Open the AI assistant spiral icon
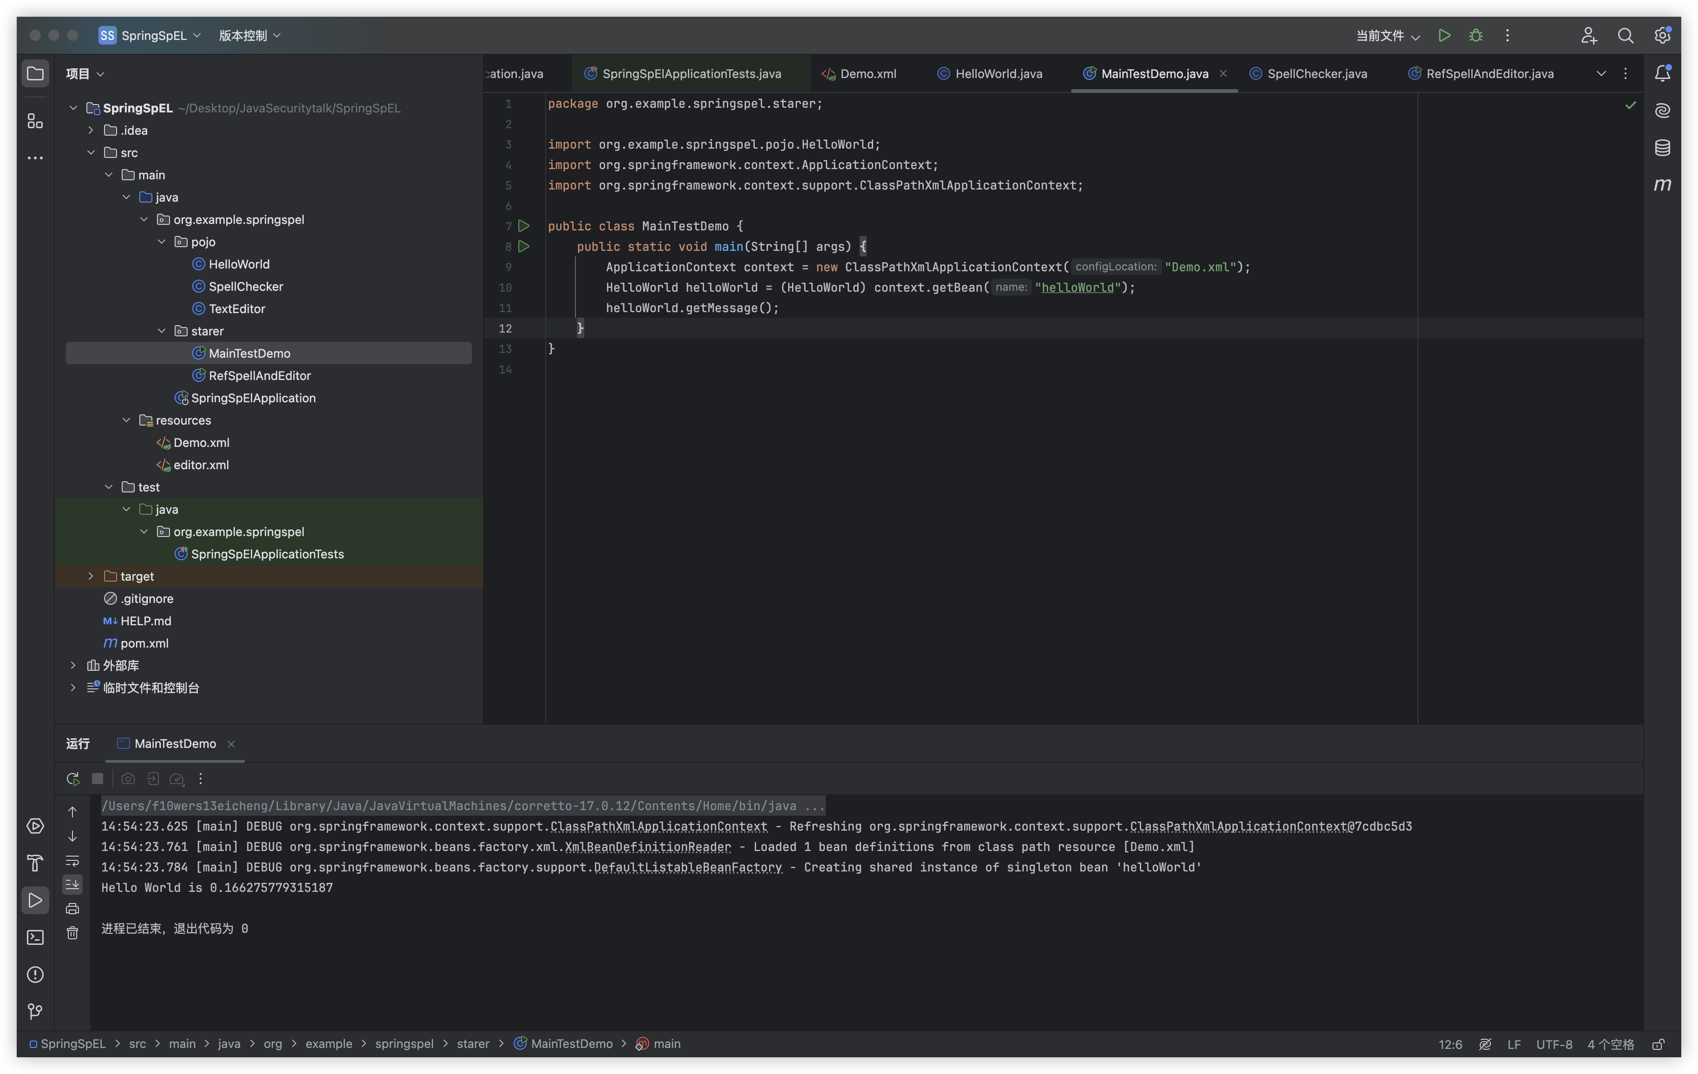Image resolution: width=1698 pixels, height=1074 pixels. coord(1662,110)
